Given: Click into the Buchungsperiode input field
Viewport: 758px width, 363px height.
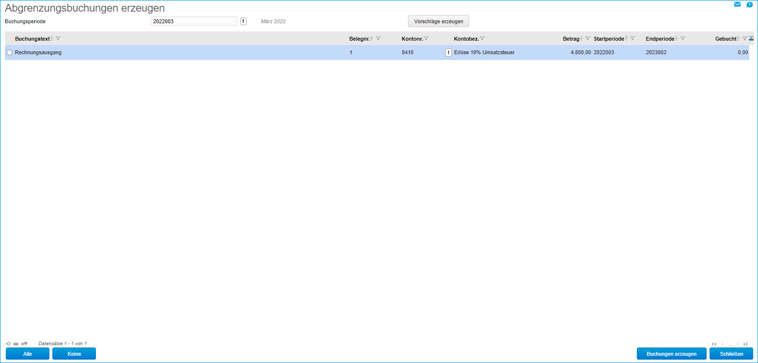Looking at the screenshot, I should coord(194,21).
